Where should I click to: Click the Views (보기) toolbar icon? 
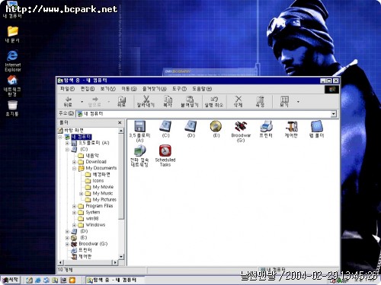coord(284,99)
